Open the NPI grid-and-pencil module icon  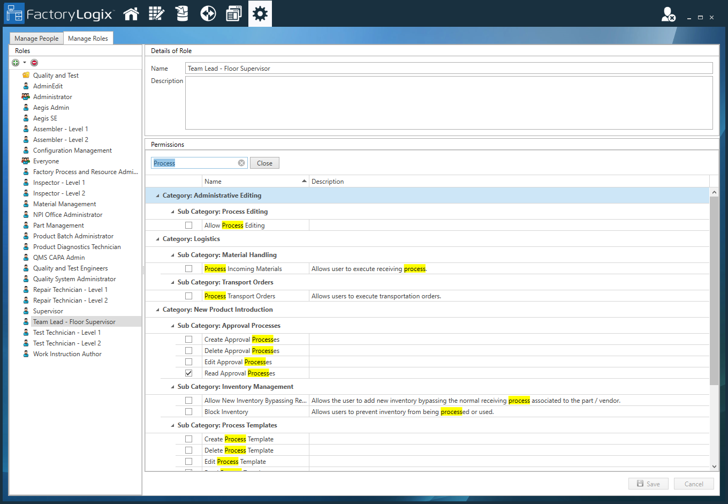click(156, 13)
